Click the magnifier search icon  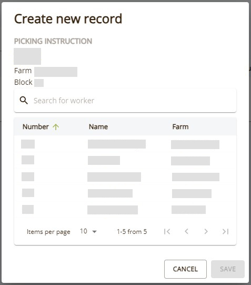coord(24,100)
